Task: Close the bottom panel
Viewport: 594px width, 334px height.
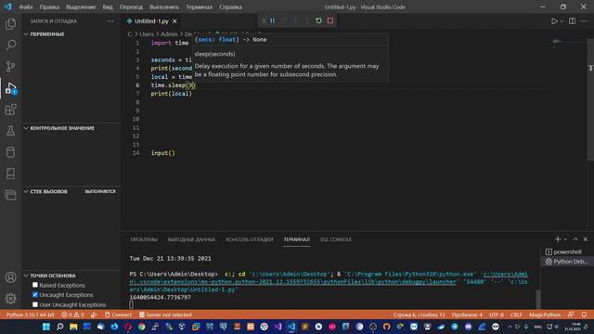Action: (586, 239)
